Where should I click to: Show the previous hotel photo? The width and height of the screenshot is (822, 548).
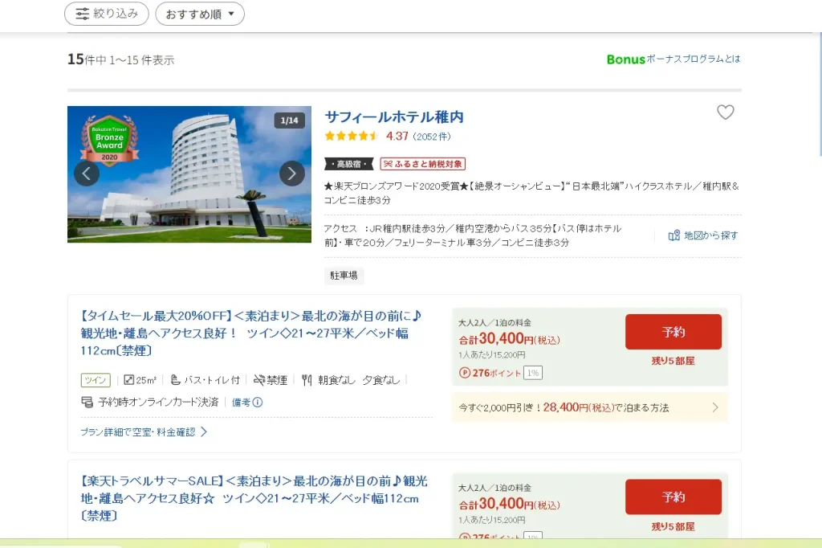tap(87, 174)
